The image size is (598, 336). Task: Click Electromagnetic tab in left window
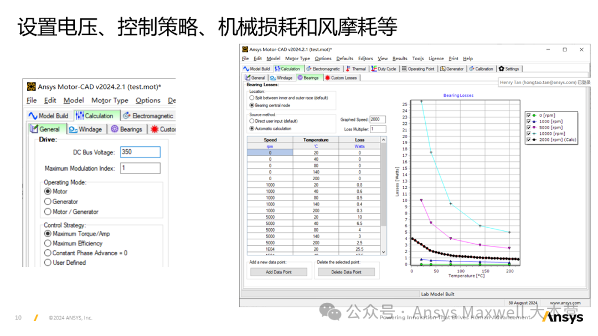coord(148,116)
